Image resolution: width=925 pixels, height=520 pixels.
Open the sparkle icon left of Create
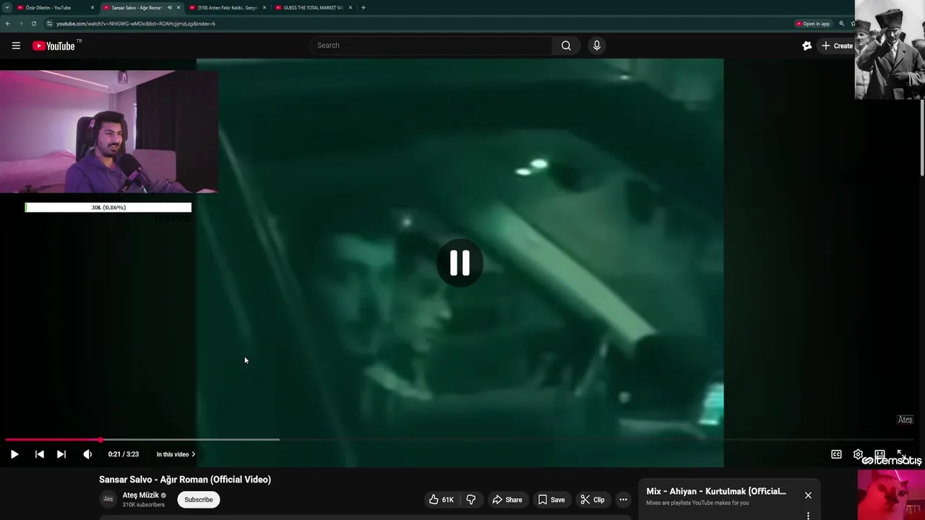pyautogui.click(x=806, y=45)
